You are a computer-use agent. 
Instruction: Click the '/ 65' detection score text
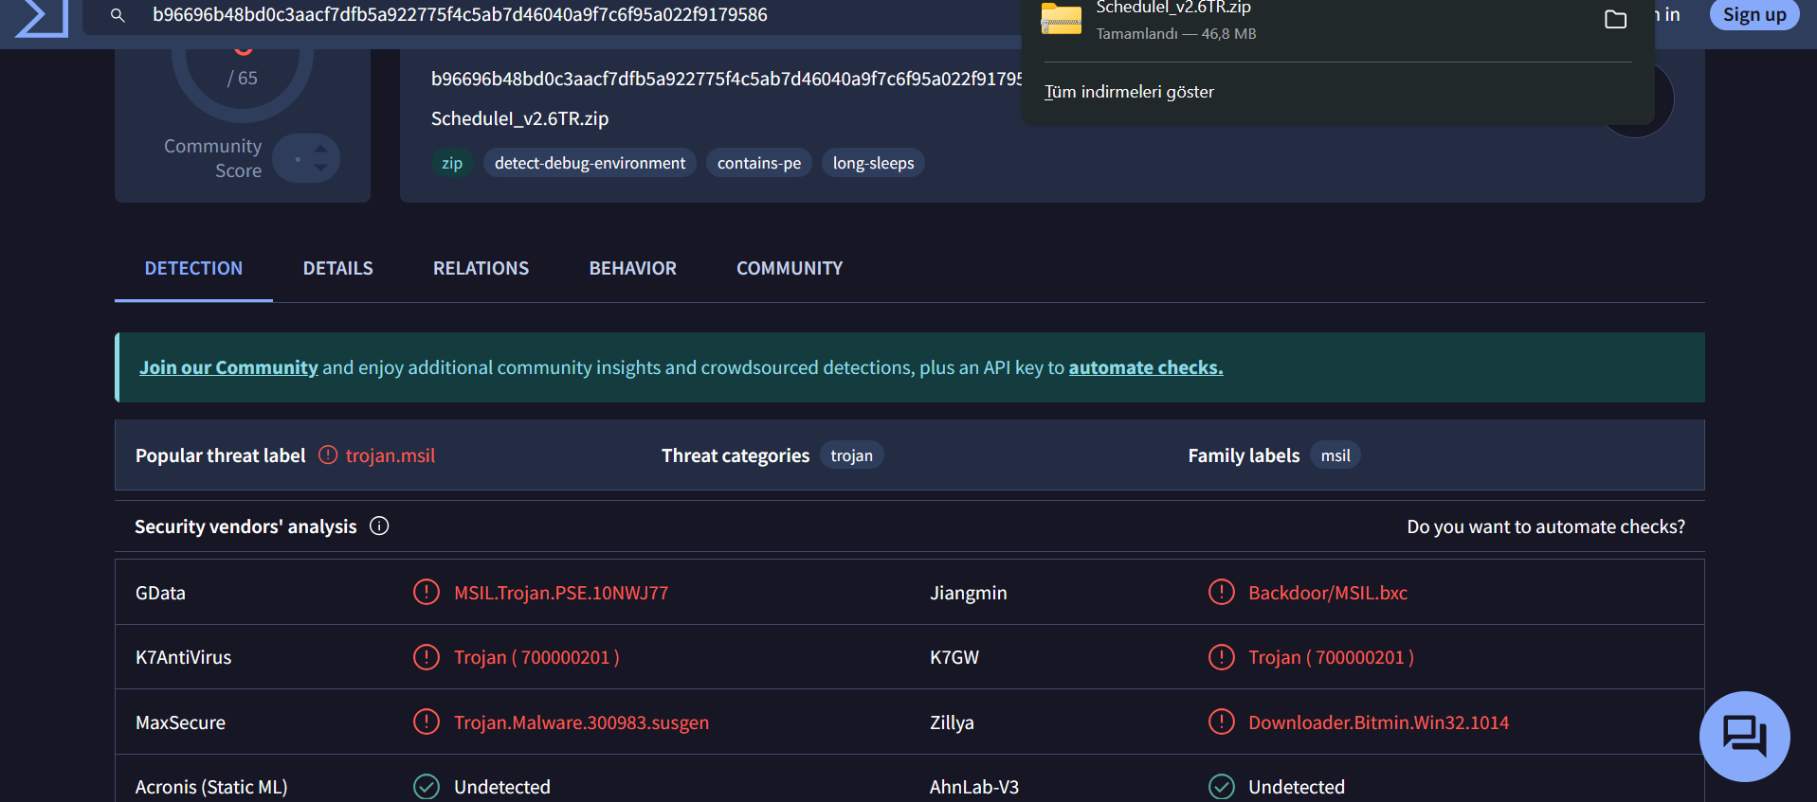click(242, 79)
